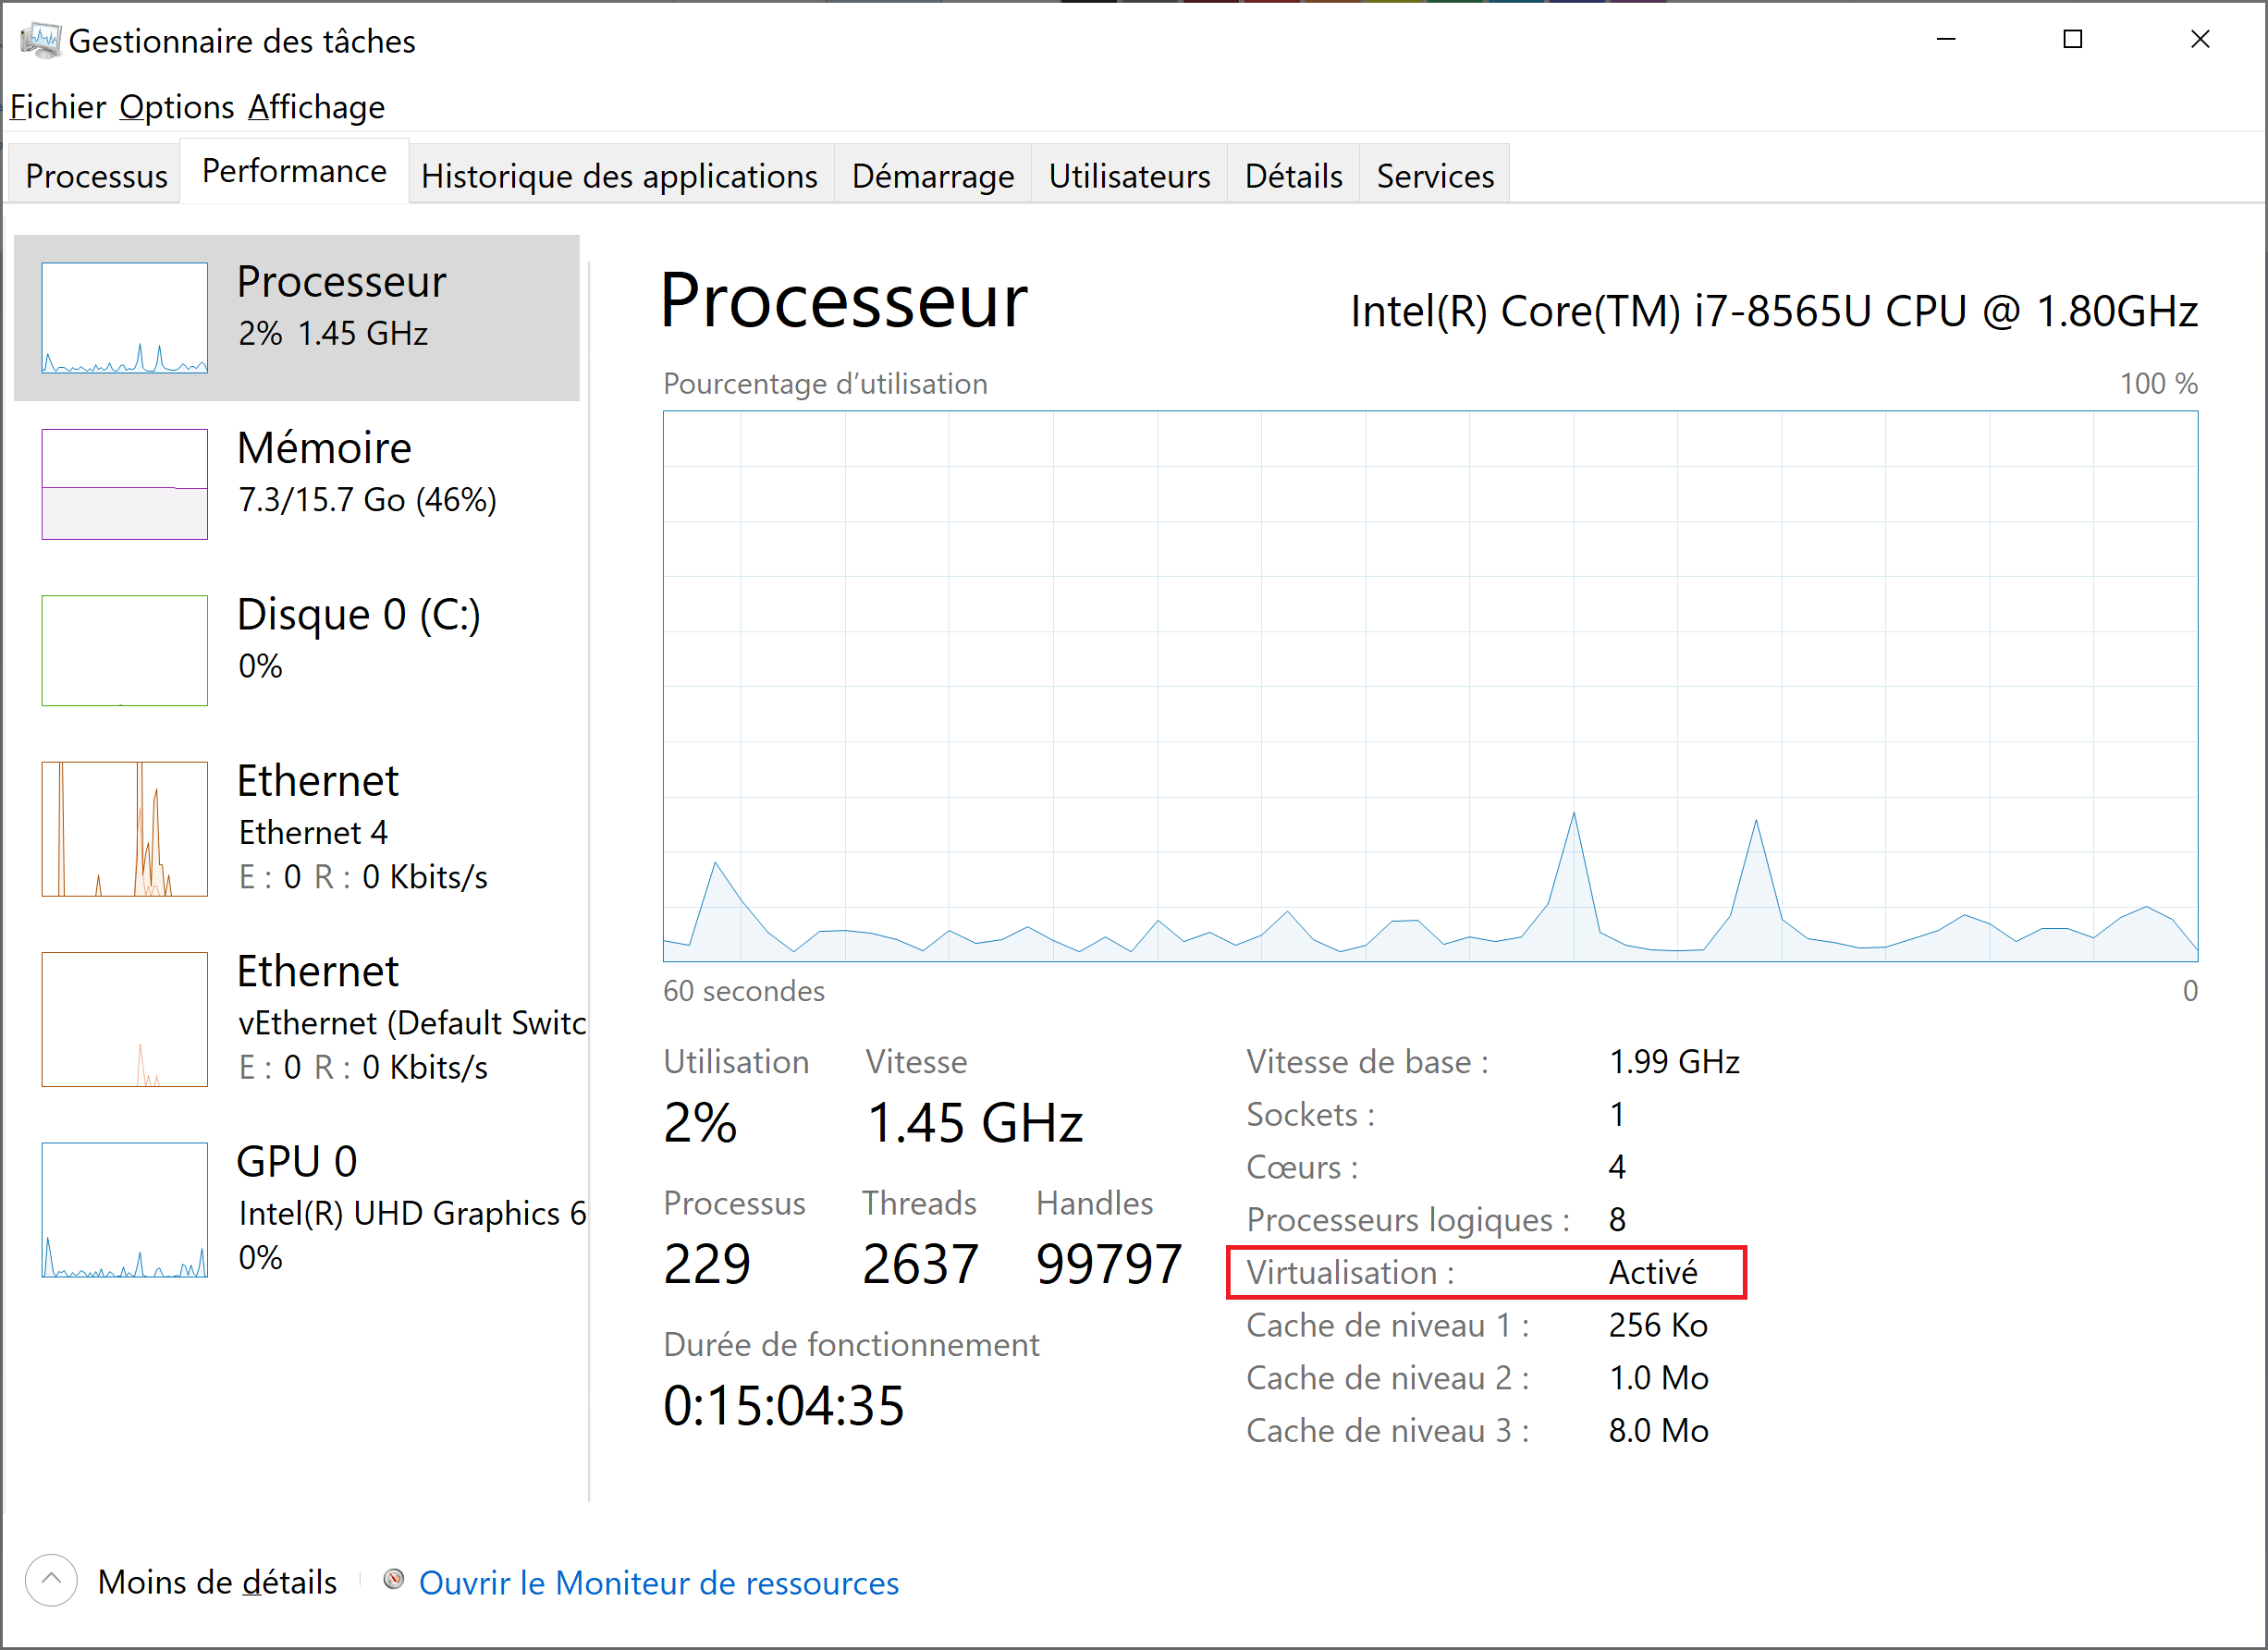The height and width of the screenshot is (1650, 2268).
Task: Click the large CPU utilization graph
Action: [1430, 686]
